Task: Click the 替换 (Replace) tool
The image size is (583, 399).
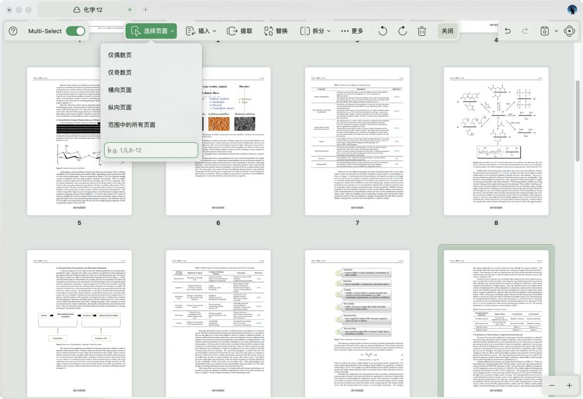Action: click(275, 31)
